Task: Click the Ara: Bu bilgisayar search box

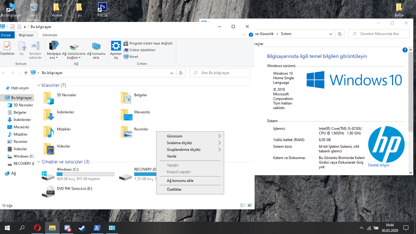Action: (220, 73)
